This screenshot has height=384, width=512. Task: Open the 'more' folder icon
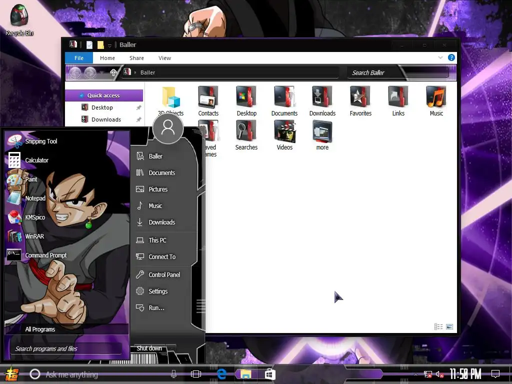tap(322, 135)
